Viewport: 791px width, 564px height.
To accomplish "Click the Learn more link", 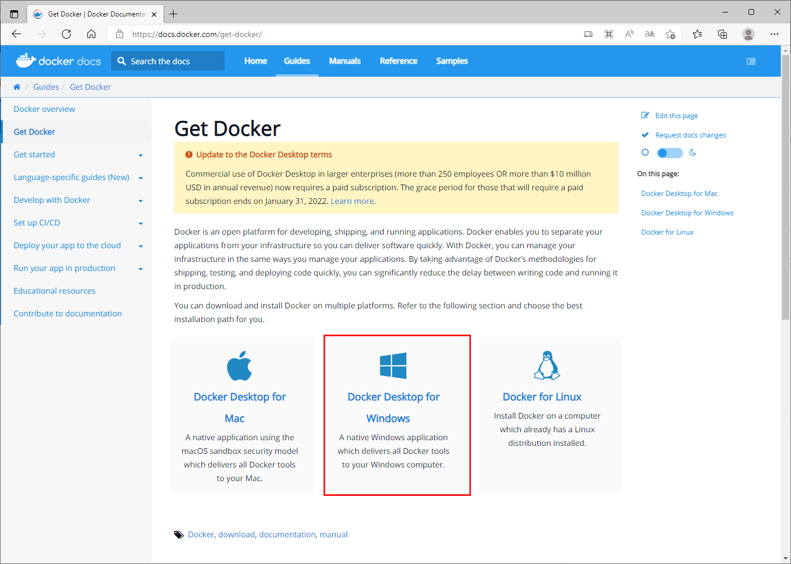I will click(352, 201).
